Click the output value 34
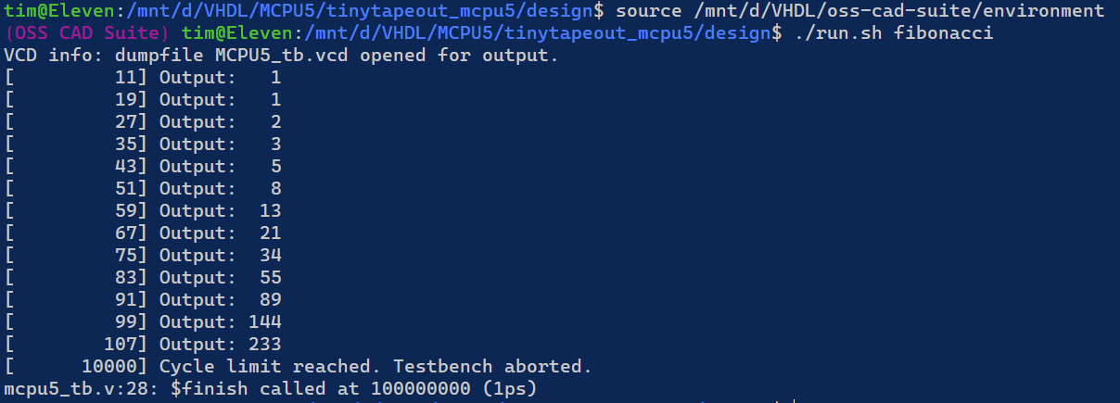Image resolution: width=1120 pixels, height=403 pixels. point(270,256)
